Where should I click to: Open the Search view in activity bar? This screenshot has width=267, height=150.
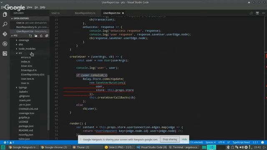[x=5, y=24]
